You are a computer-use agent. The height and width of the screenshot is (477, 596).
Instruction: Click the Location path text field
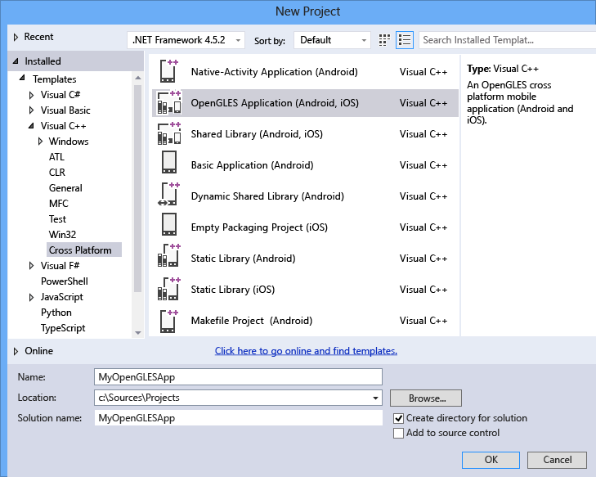tap(232, 398)
